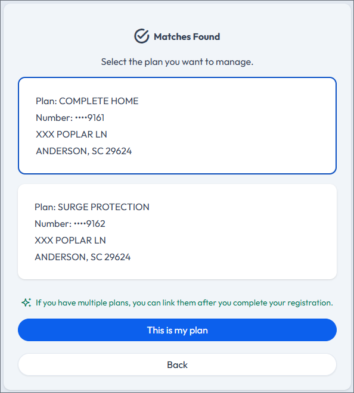Select the COMPLETE HOME plan card
The width and height of the screenshot is (354, 393).
coord(177,126)
